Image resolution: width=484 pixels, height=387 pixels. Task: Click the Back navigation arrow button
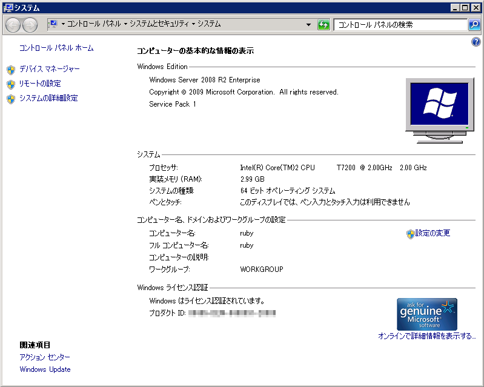point(13,25)
